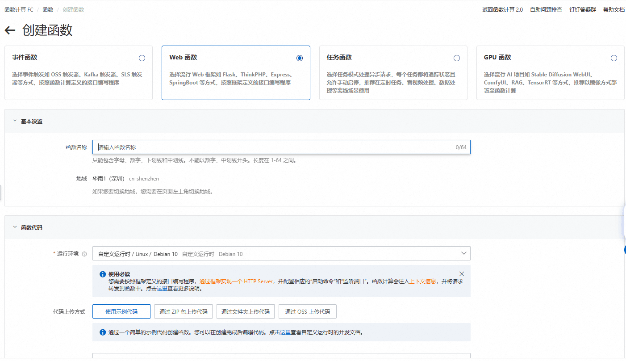The width and height of the screenshot is (626, 361).
Task: Collapse the 函数代码 section
Action: [x=15, y=227]
